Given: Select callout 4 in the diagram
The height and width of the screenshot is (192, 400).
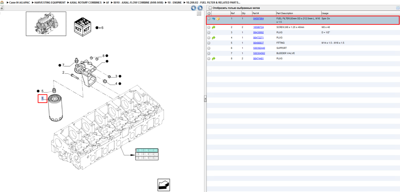Looking at the screenshot, I should pyautogui.click(x=116, y=83).
